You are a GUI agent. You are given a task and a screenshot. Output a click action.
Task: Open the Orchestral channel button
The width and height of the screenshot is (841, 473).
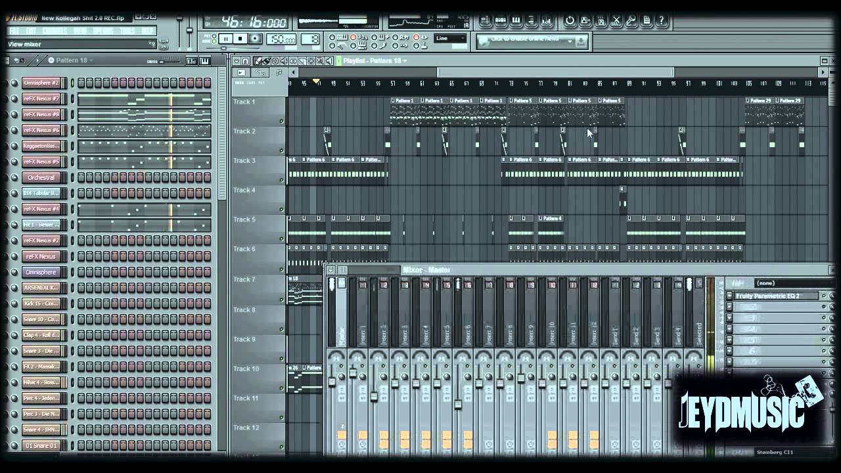(x=41, y=177)
